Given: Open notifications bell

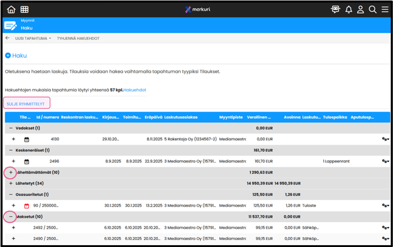Looking at the screenshot, I should coord(348,9).
